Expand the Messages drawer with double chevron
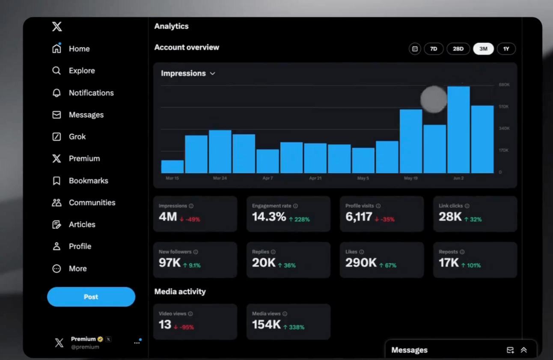Viewport: 553px width, 360px height. (x=523, y=350)
